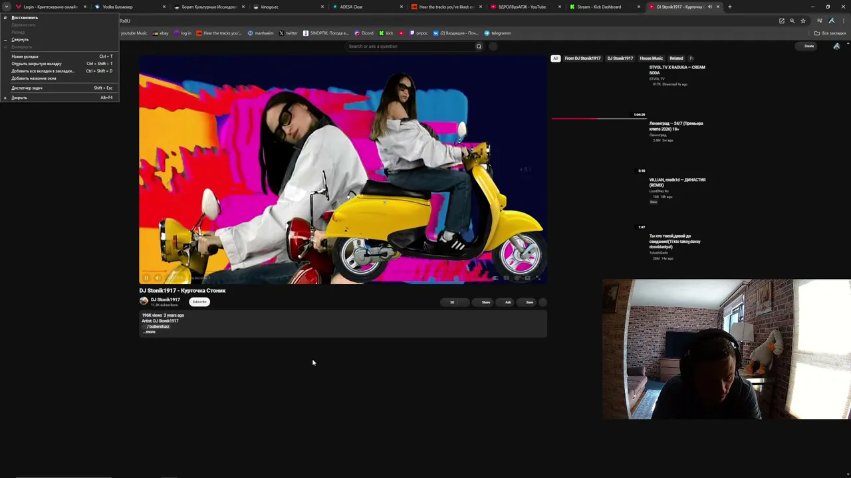Open the YouTube account avatar menu
Screen dimensions: 851x478
[836, 46]
